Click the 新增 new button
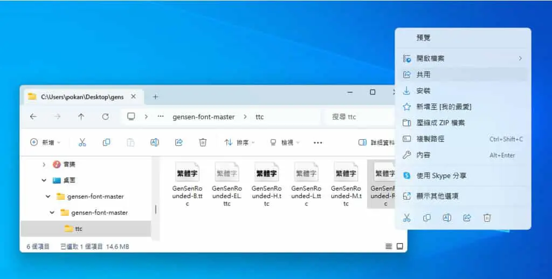Image resolution: width=552 pixels, height=279 pixels. [45, 142]
